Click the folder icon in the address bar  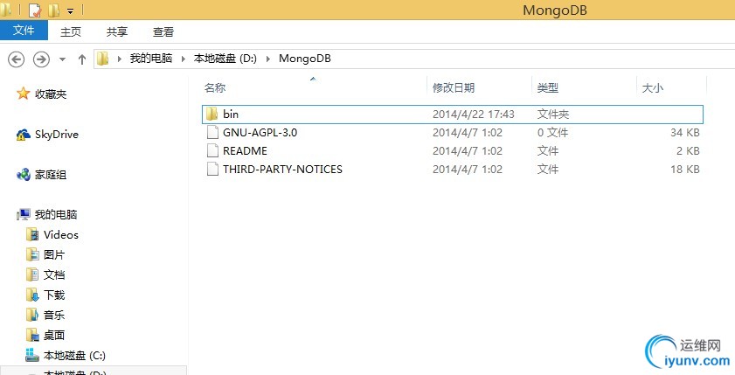(x=102, y=59)
